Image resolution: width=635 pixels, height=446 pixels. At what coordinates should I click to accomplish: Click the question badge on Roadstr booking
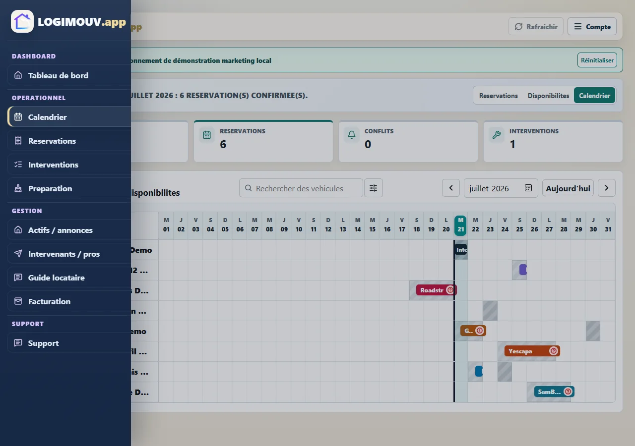[x=450, y=290]
